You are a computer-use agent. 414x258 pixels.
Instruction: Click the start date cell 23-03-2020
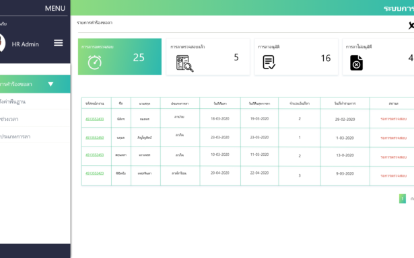pos(220,137)
